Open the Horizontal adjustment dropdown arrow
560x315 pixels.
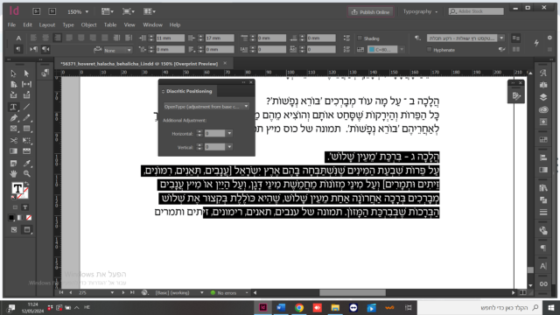click(229, 134)
